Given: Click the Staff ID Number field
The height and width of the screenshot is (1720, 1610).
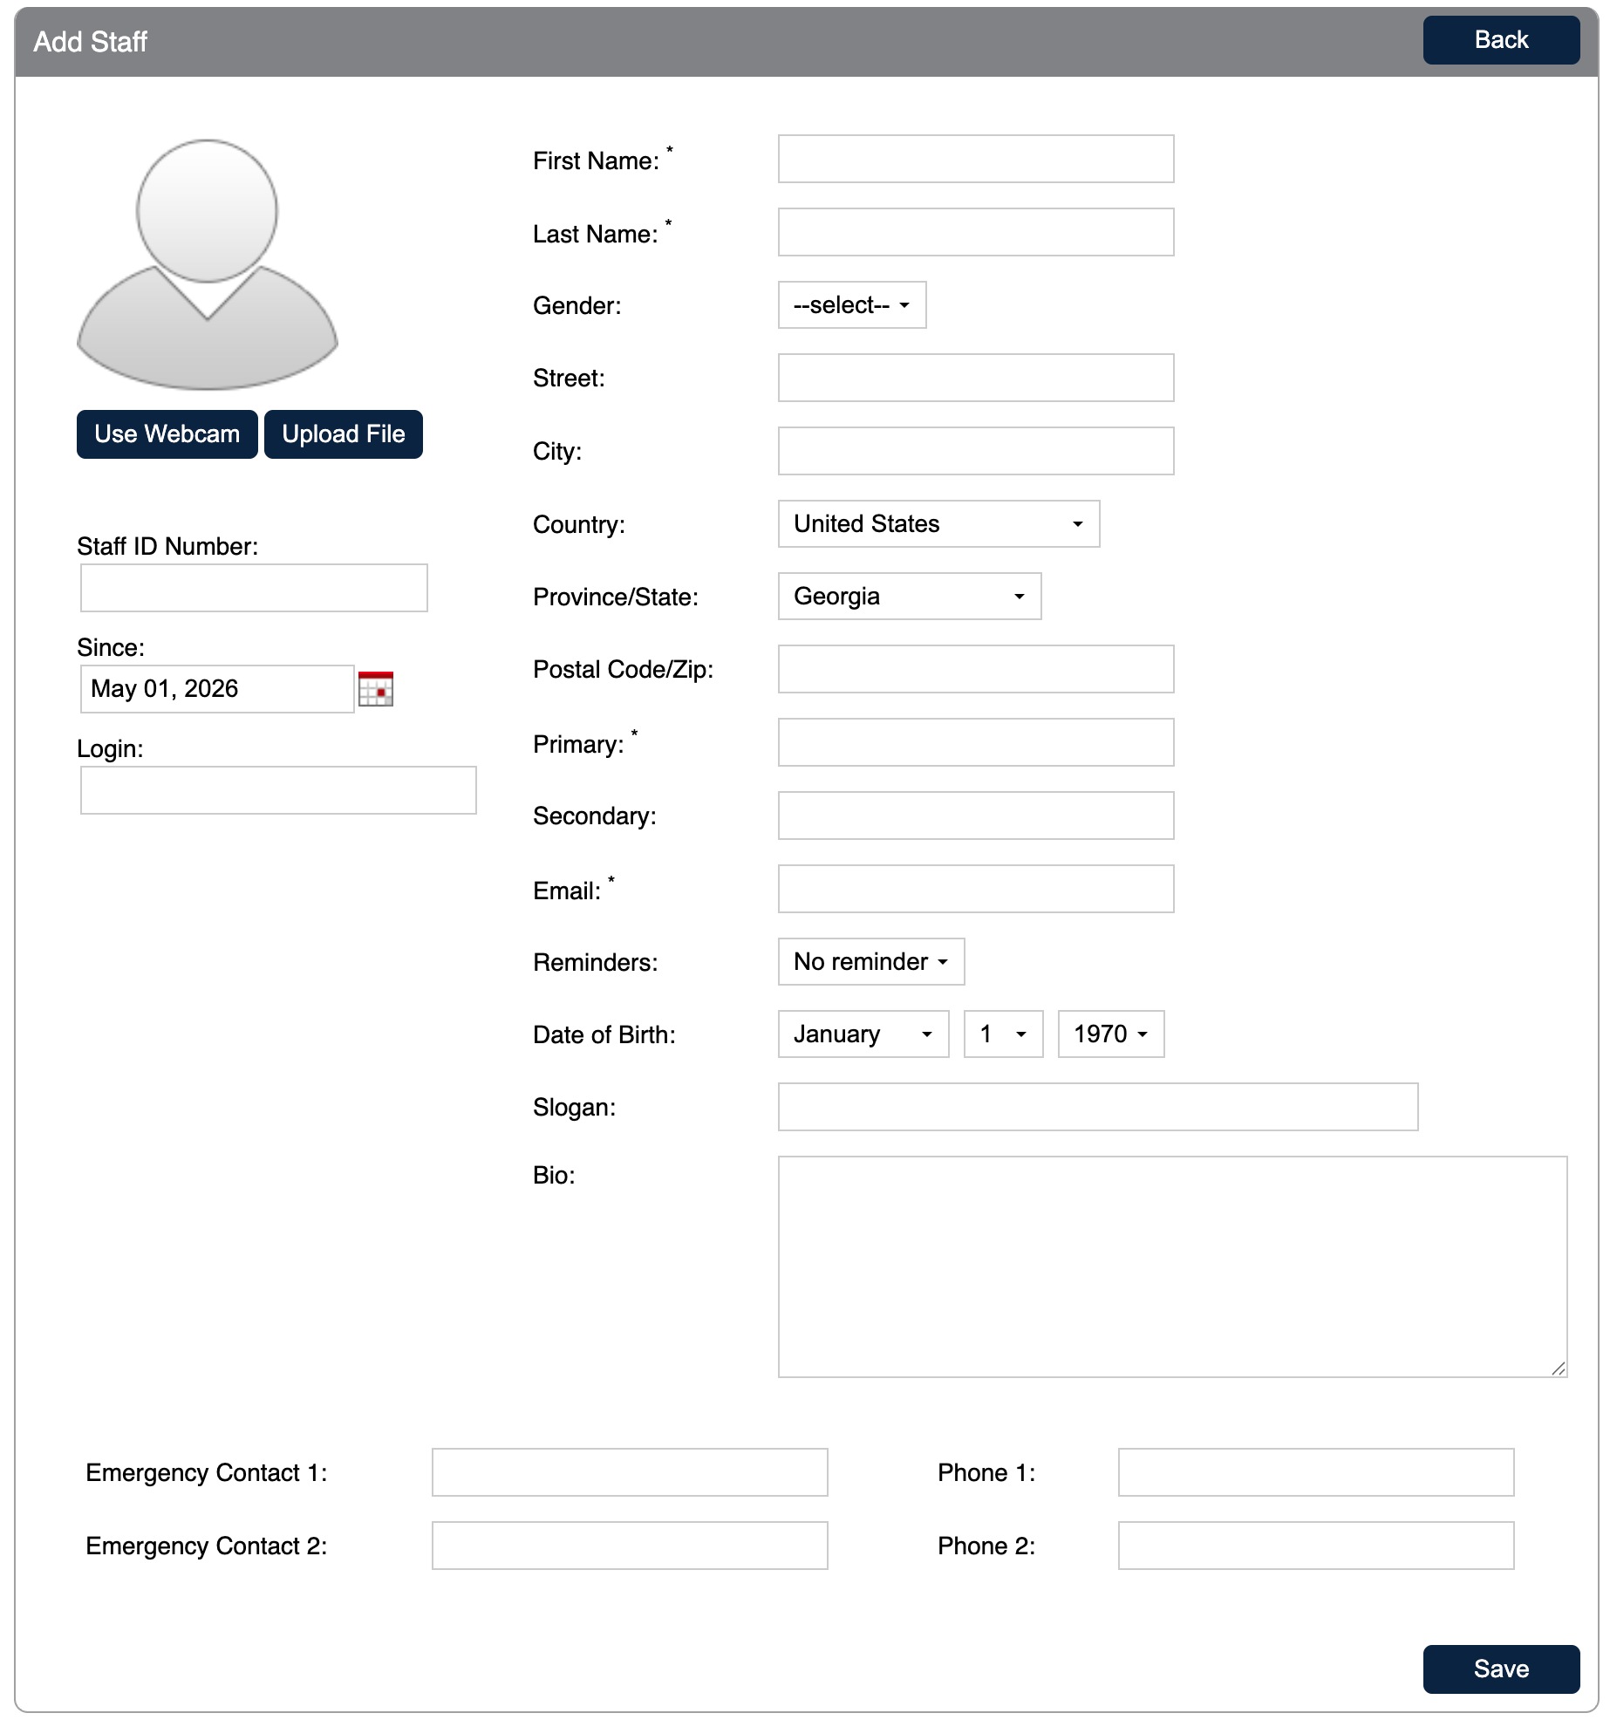Looking at the screenshot, I should coord(254,588).
